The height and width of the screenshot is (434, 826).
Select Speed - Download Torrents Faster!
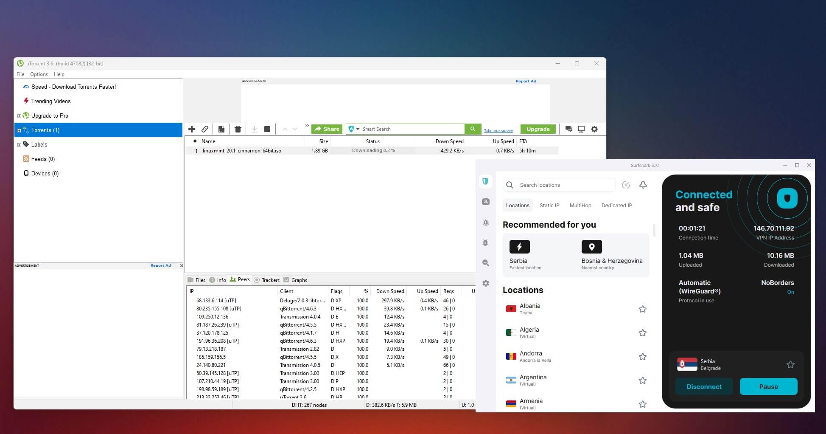point(73,87)
